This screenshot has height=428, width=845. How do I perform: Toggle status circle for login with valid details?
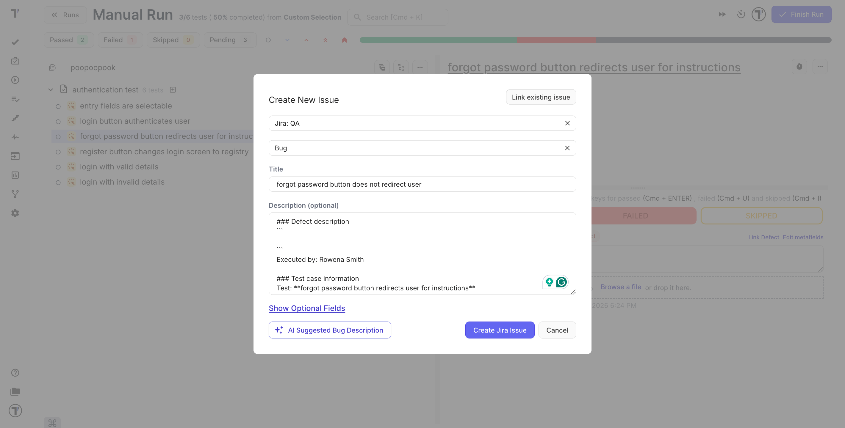coord(58,167)
